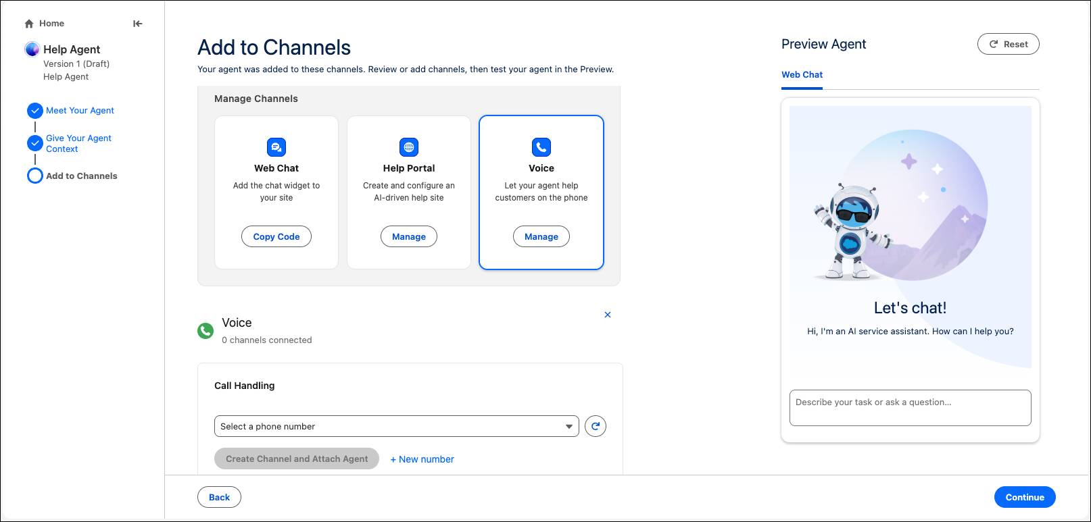
Task: Click the 0 channels connected text
Action: (267, 340)
